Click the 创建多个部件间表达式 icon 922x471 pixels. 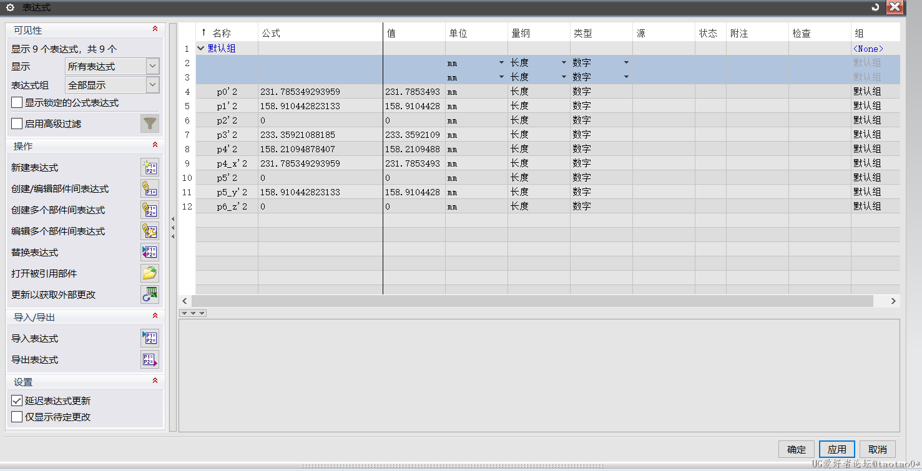[x=150, y=210]
